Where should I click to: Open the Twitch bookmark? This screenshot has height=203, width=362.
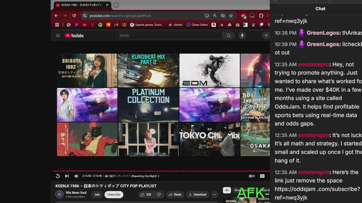[261, 25]
